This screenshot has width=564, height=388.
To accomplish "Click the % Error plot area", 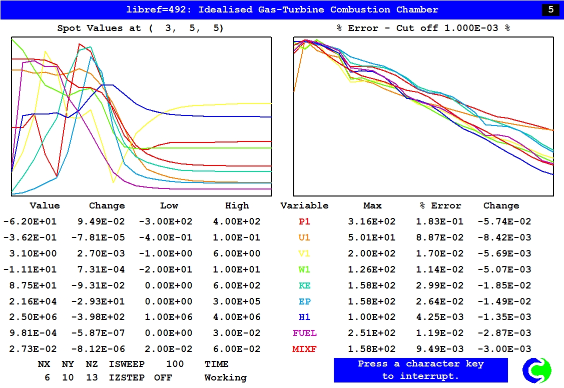I will coord(423,116).
